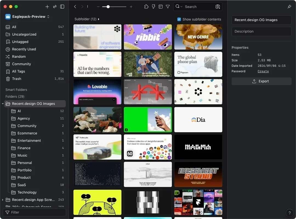Click the Export button
Viewport: 296px width, 219px height.
coord(261,81)
